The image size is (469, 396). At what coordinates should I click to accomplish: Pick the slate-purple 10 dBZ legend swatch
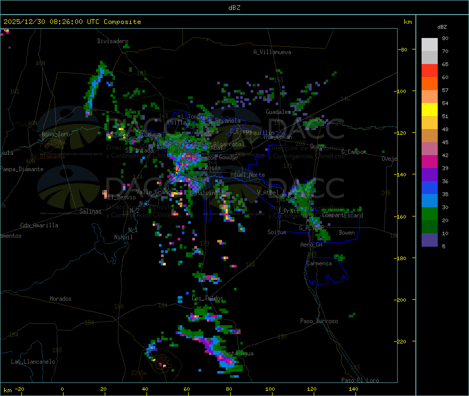point(429,240)
